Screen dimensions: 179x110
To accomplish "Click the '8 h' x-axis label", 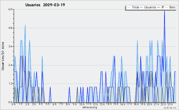I will [68, 104].
